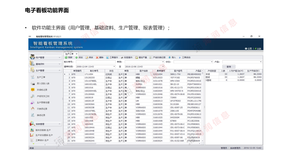Collapse the 生产管理 panel chevron
This screenshot has width=293, height=164.
click(59, 70)
